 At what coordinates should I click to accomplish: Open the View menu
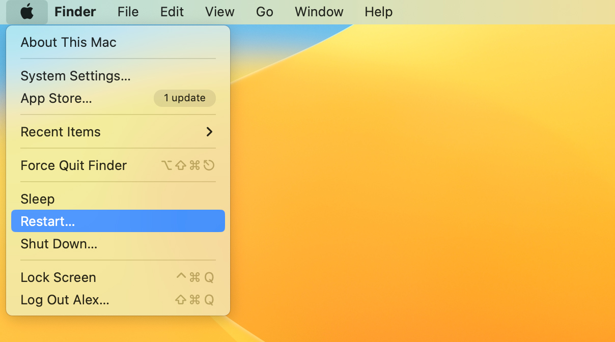click(x=220, y=12)
